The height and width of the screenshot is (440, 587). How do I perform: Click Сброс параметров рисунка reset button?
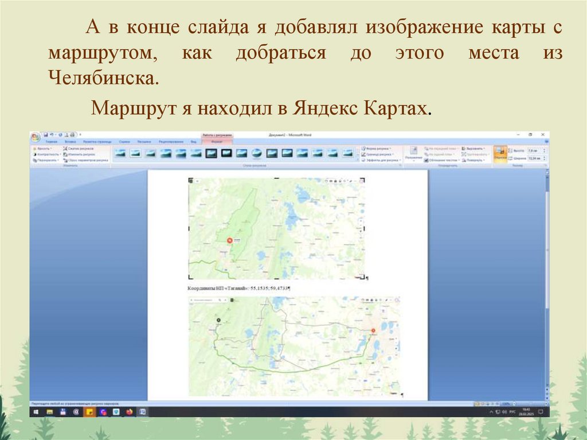[86, 160]
